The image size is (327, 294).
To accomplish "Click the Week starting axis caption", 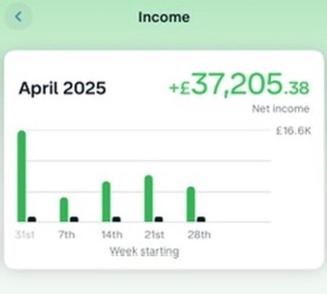I will click(144, 251).
